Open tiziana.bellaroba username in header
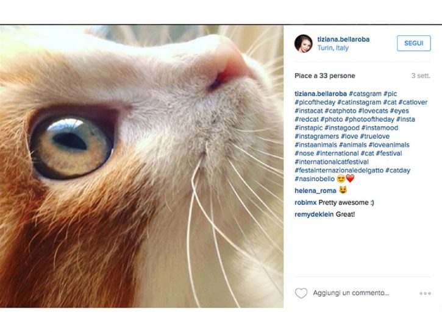The width and height of the screenshot is (442, 332). click(x=343, y=40)
